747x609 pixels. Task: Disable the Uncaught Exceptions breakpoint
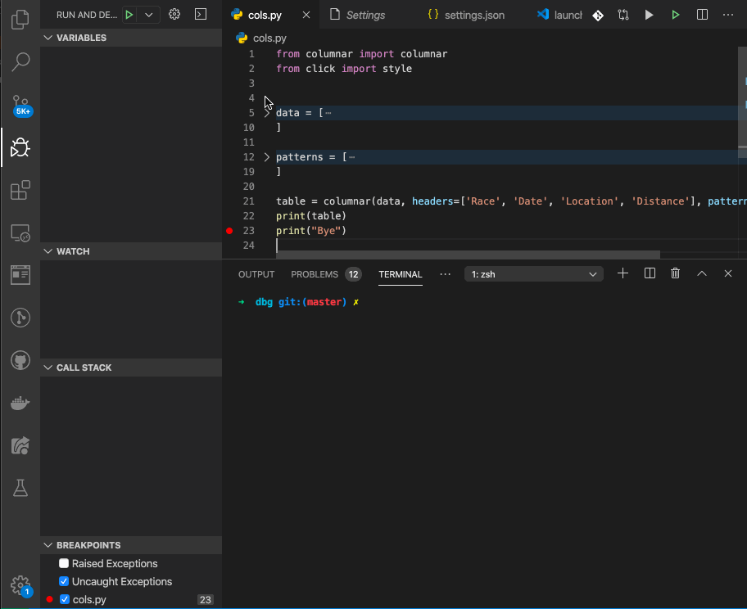click(x=63, y=581)
